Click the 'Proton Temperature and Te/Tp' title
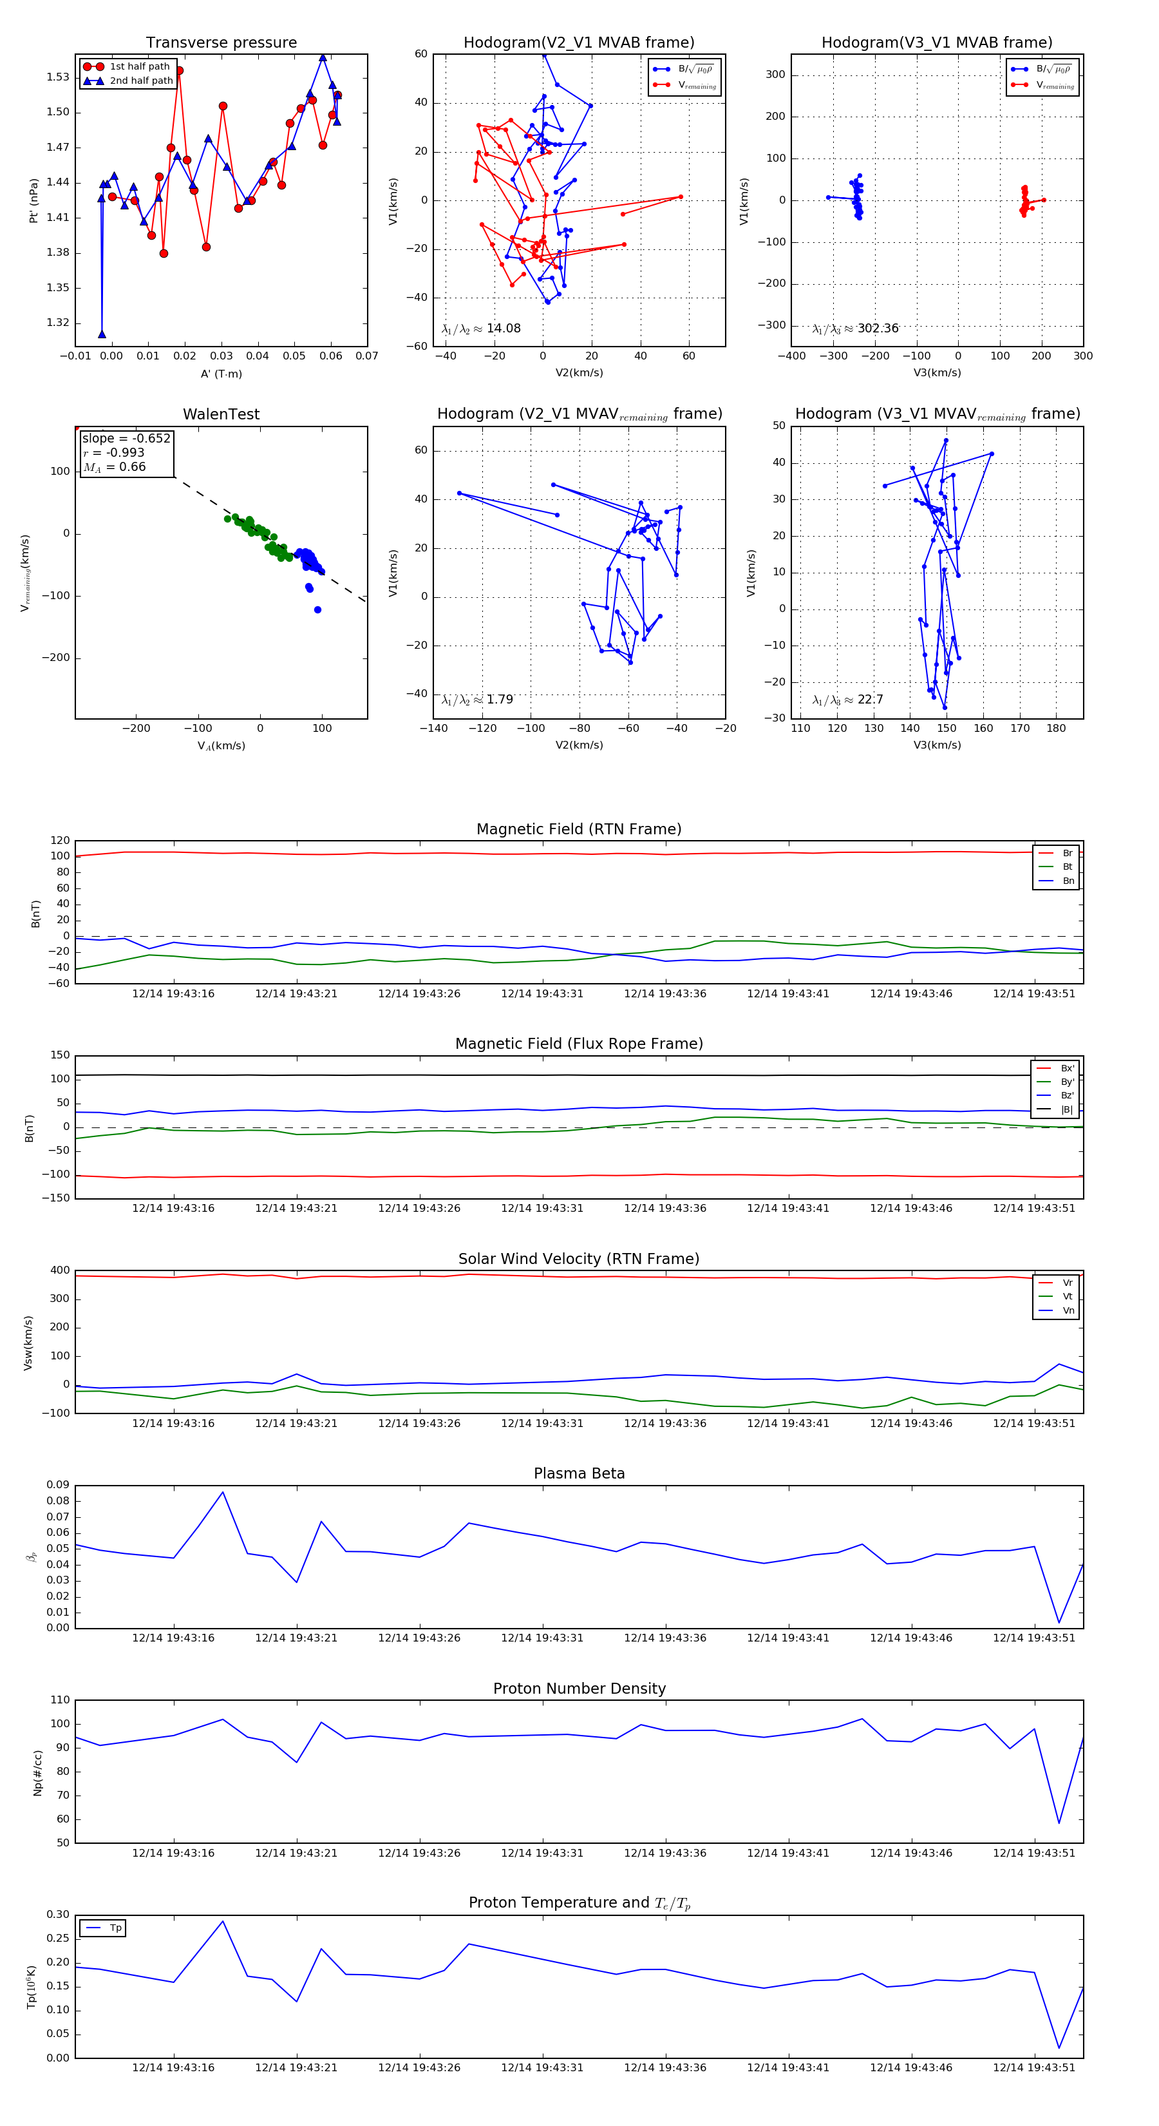Screen dimensions: 1159x2126 (x=579, y=1903)
